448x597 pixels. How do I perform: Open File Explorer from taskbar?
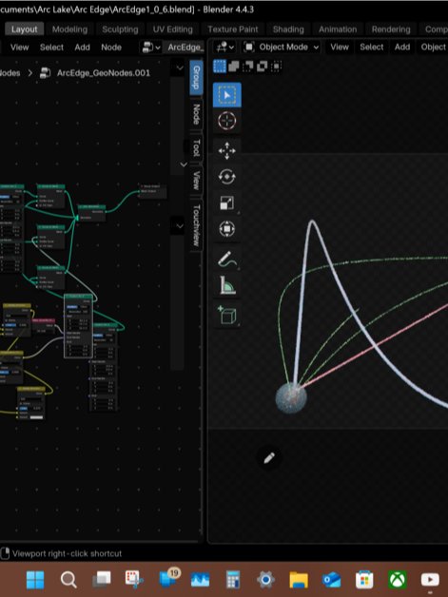[x=299, y=580]
